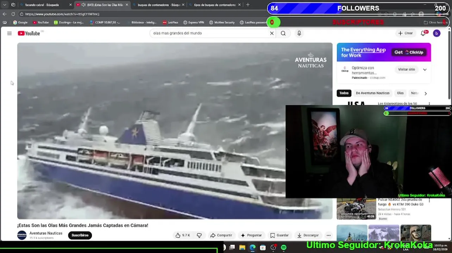Save video with Guardar button
Screen dimensions: 452x253
click(x=280, y=235)
